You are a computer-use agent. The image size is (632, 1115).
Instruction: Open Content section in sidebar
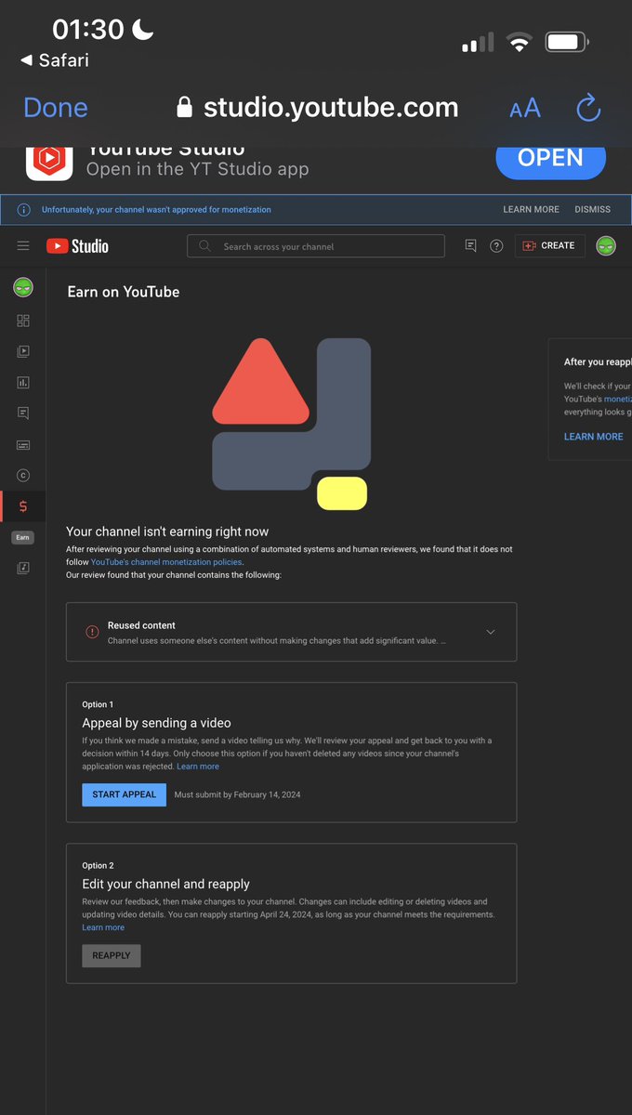(23, 351)
